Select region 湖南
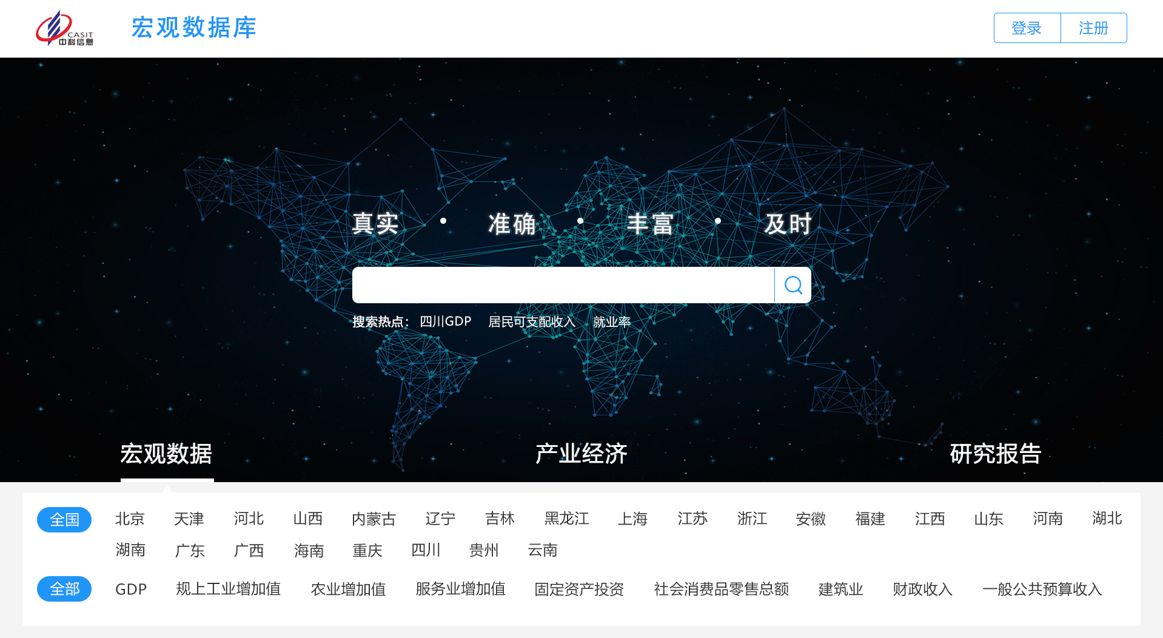The image size is (1163, 638). pyautogui.click(x=130, y=551)
